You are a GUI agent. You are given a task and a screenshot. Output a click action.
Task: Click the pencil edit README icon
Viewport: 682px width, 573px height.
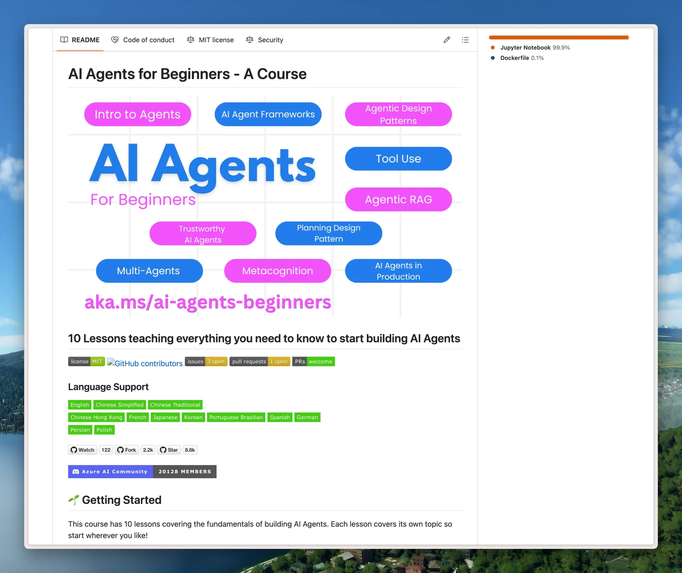[x=446, y=40]
